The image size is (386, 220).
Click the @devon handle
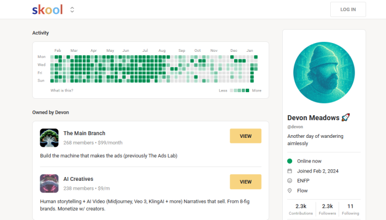(295, 127)
